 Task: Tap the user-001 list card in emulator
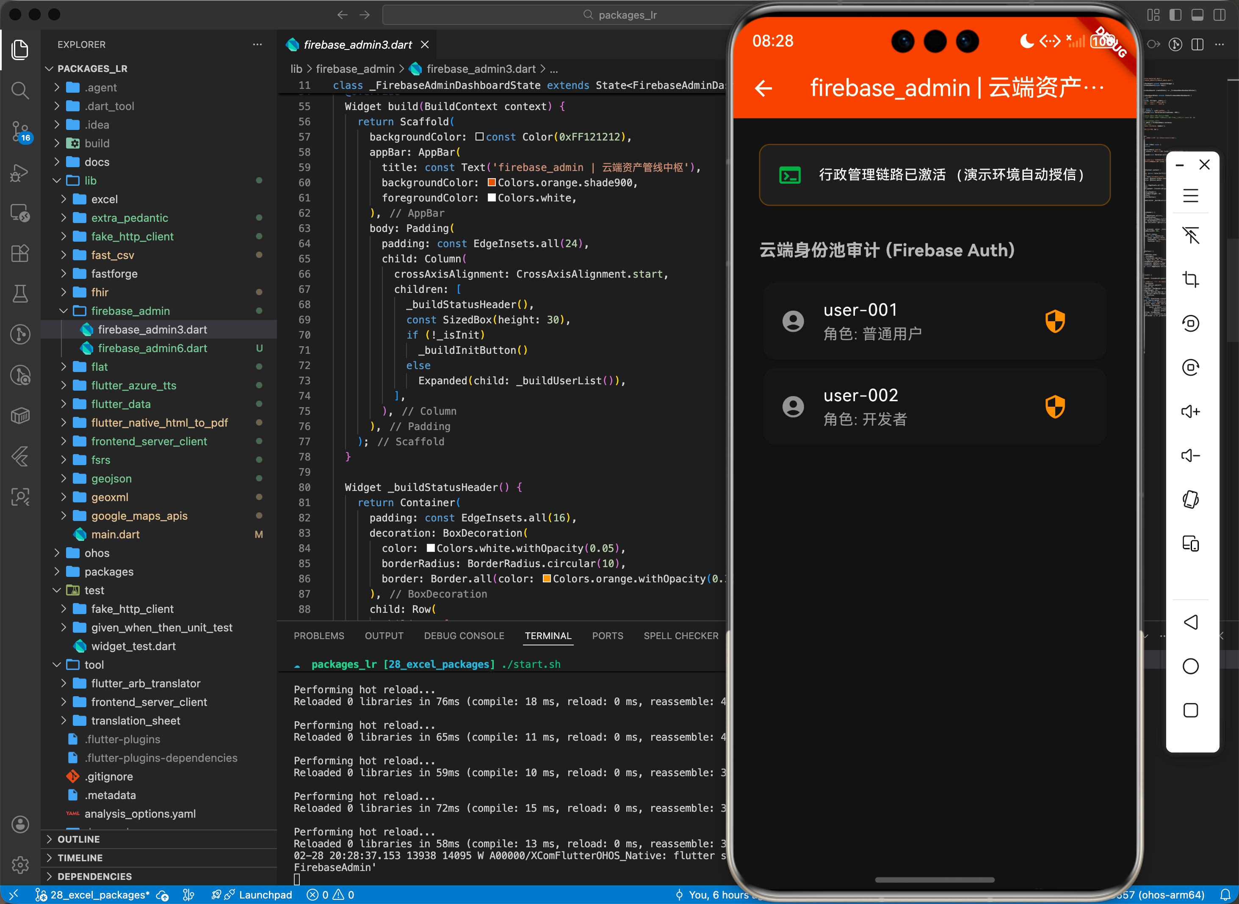(934, 321)
